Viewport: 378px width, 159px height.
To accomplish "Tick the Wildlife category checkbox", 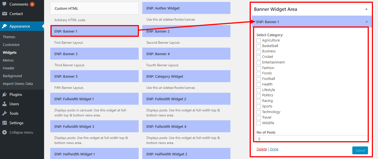I will coord(259,123).
